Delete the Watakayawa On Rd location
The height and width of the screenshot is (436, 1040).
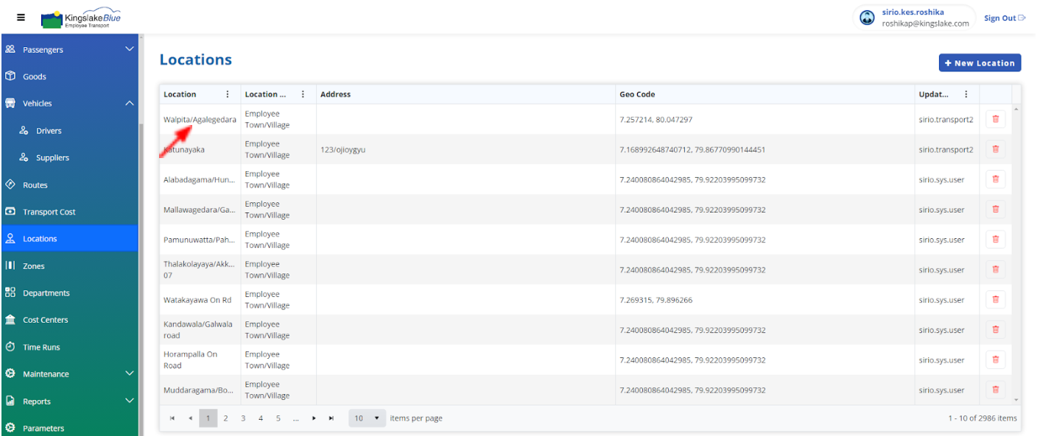995,300
